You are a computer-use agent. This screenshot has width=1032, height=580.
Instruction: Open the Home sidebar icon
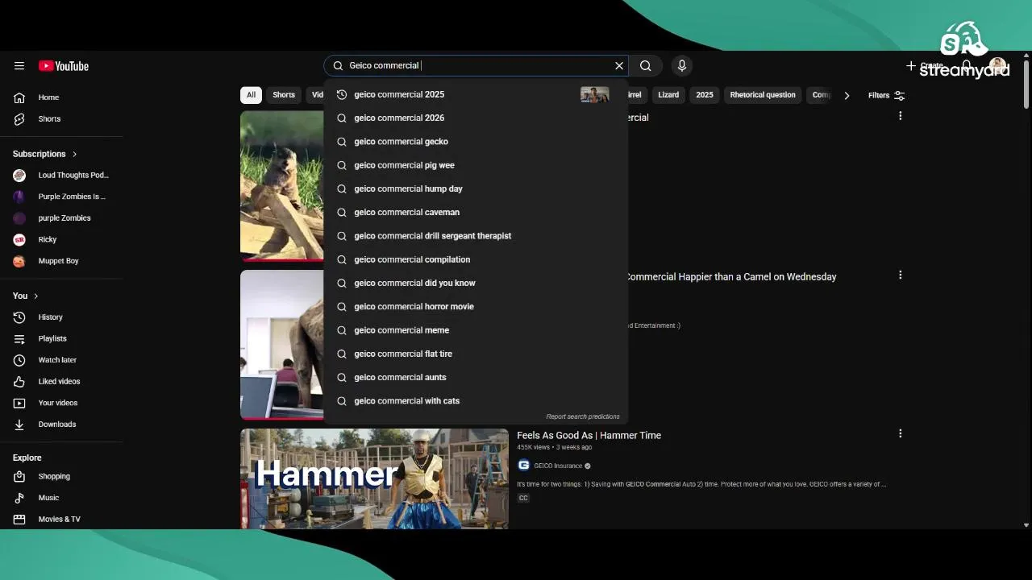click(x=19, y=97)
